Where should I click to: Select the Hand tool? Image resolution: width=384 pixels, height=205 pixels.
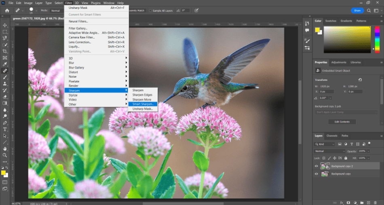5,149
